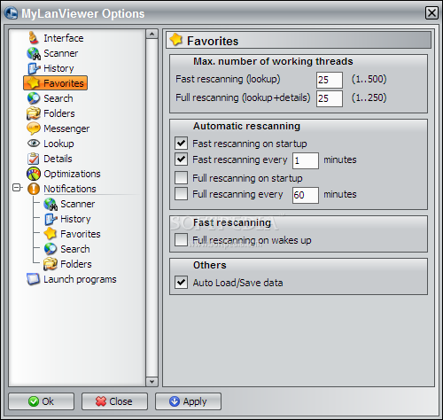Toggle Fast rescanning every minutes checkbox
Screen dimensions: 443x420
point(181,159)
